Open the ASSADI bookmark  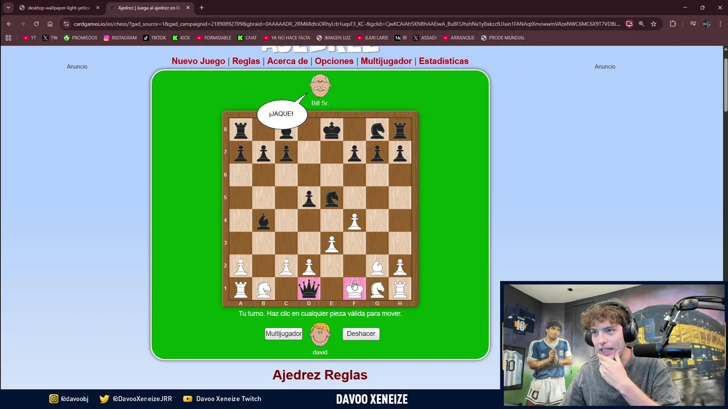click(x=425, y=38)
